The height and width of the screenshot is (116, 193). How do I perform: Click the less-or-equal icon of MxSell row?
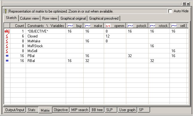point(7,51)
